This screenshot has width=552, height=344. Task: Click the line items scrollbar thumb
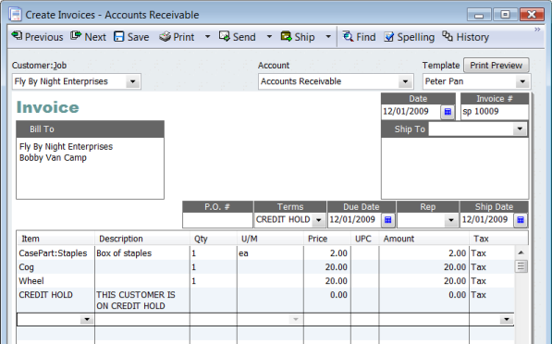pyautogui.click(x=521, y=266)
